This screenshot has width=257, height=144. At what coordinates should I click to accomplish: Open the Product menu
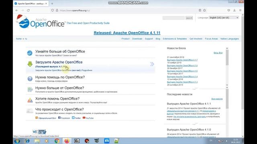coord(125,39)
